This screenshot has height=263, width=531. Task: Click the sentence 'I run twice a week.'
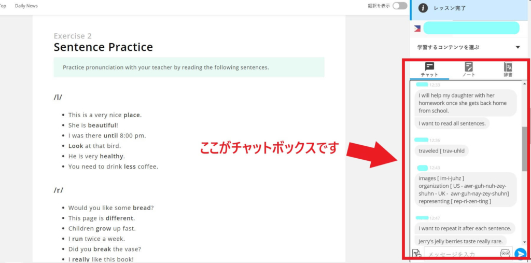[x=96, y=239]
